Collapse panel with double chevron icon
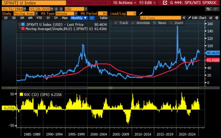Screen dimensions: 221x138 click(184, 18)
